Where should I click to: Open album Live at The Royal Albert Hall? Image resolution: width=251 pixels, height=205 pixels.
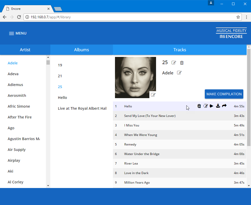pos(82,108)
